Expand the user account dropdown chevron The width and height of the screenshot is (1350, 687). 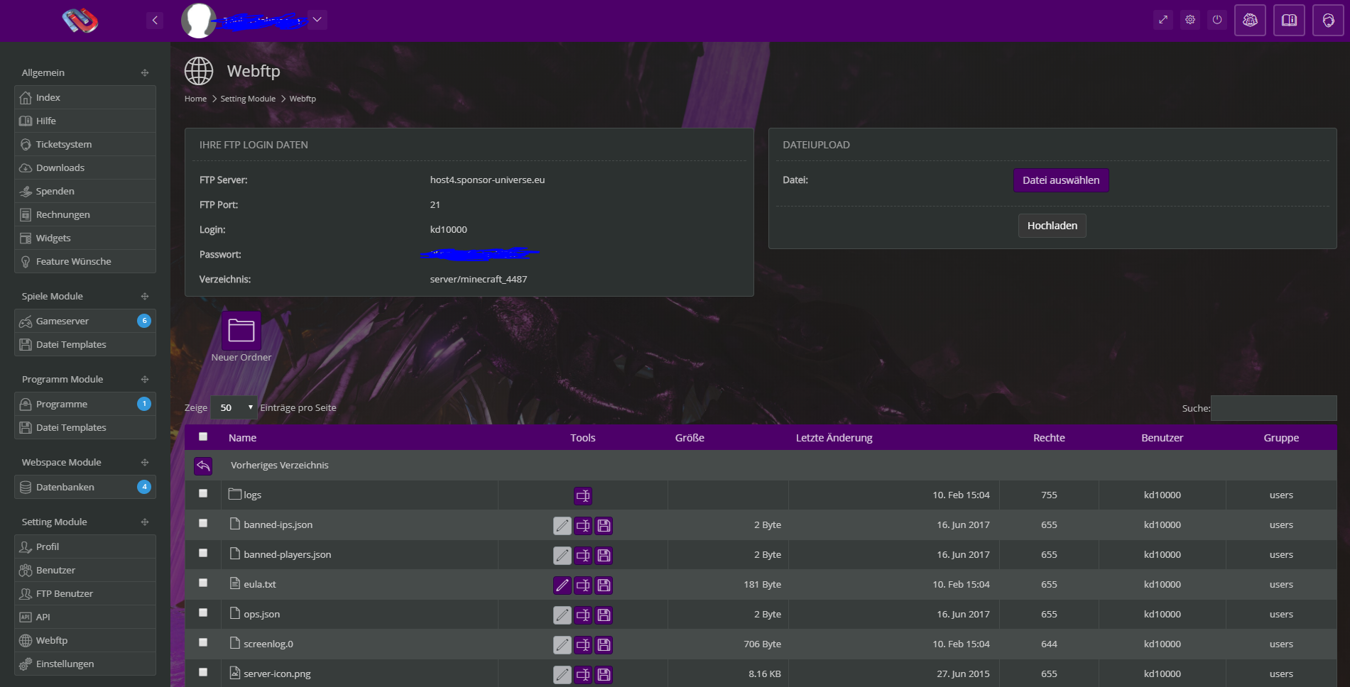(x=317, y=20)
